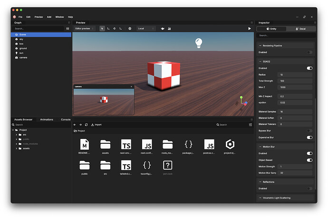Open the Local coordinate space dropdown
The height and width of the screenshot is (217, 328).
146,29
